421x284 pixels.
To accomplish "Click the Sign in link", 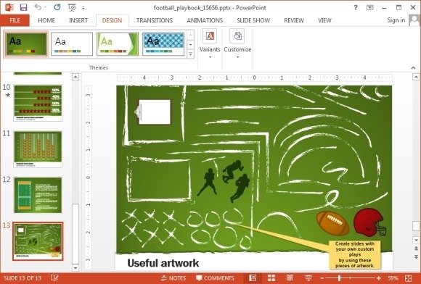I will pos(396,20).
